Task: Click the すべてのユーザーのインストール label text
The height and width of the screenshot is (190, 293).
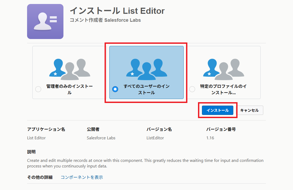Action: point(146,89)
